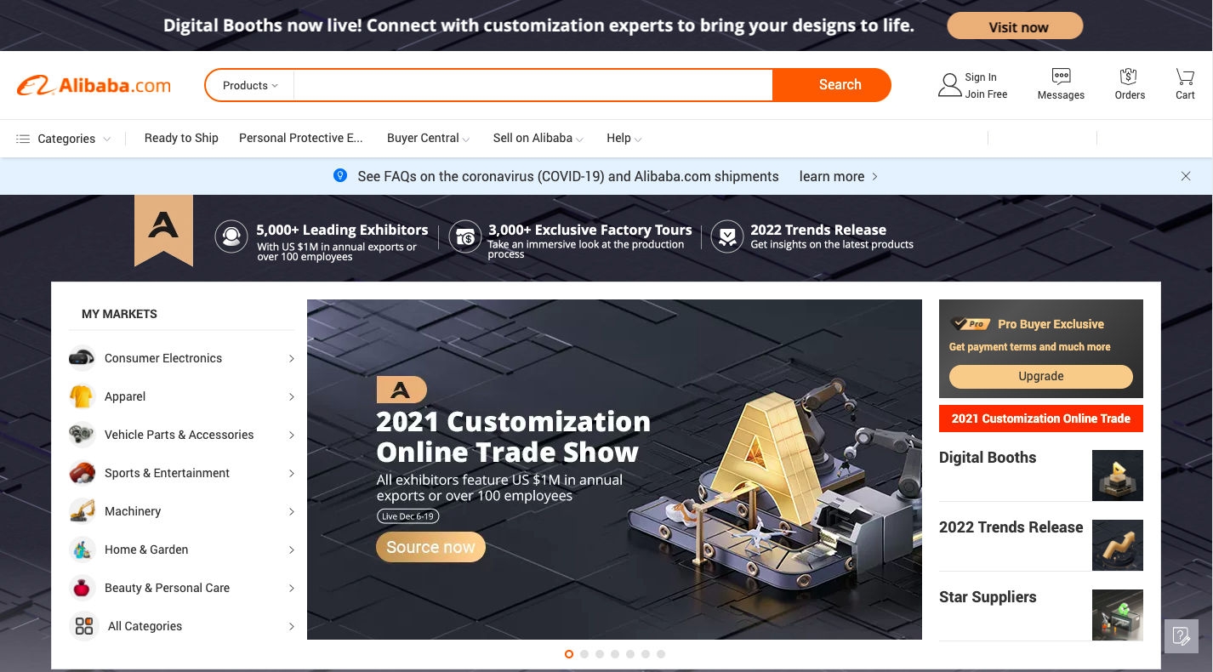Image resolution: width=1213 pixels, height=672 pixels.
Task: Open the Help menu
Action: click(624, 139)
